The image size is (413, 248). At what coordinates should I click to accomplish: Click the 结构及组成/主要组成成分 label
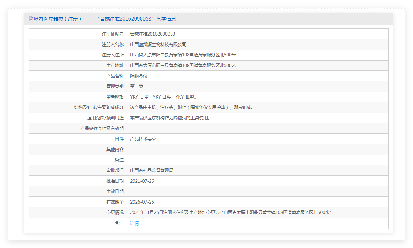(x=99, y=107)
